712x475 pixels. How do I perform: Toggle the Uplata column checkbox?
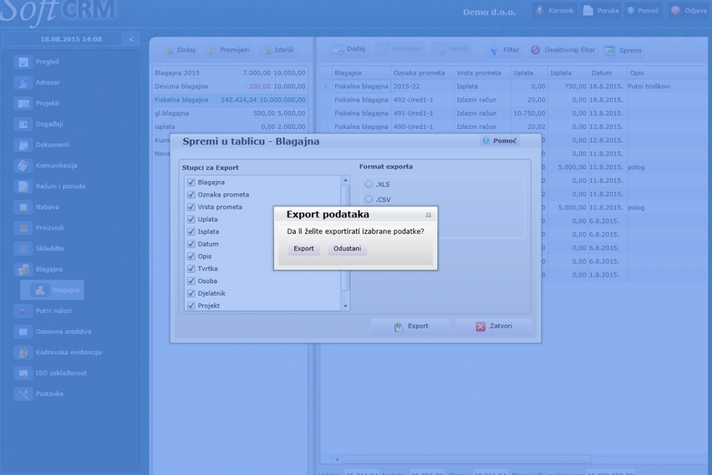tap(191, 219)
